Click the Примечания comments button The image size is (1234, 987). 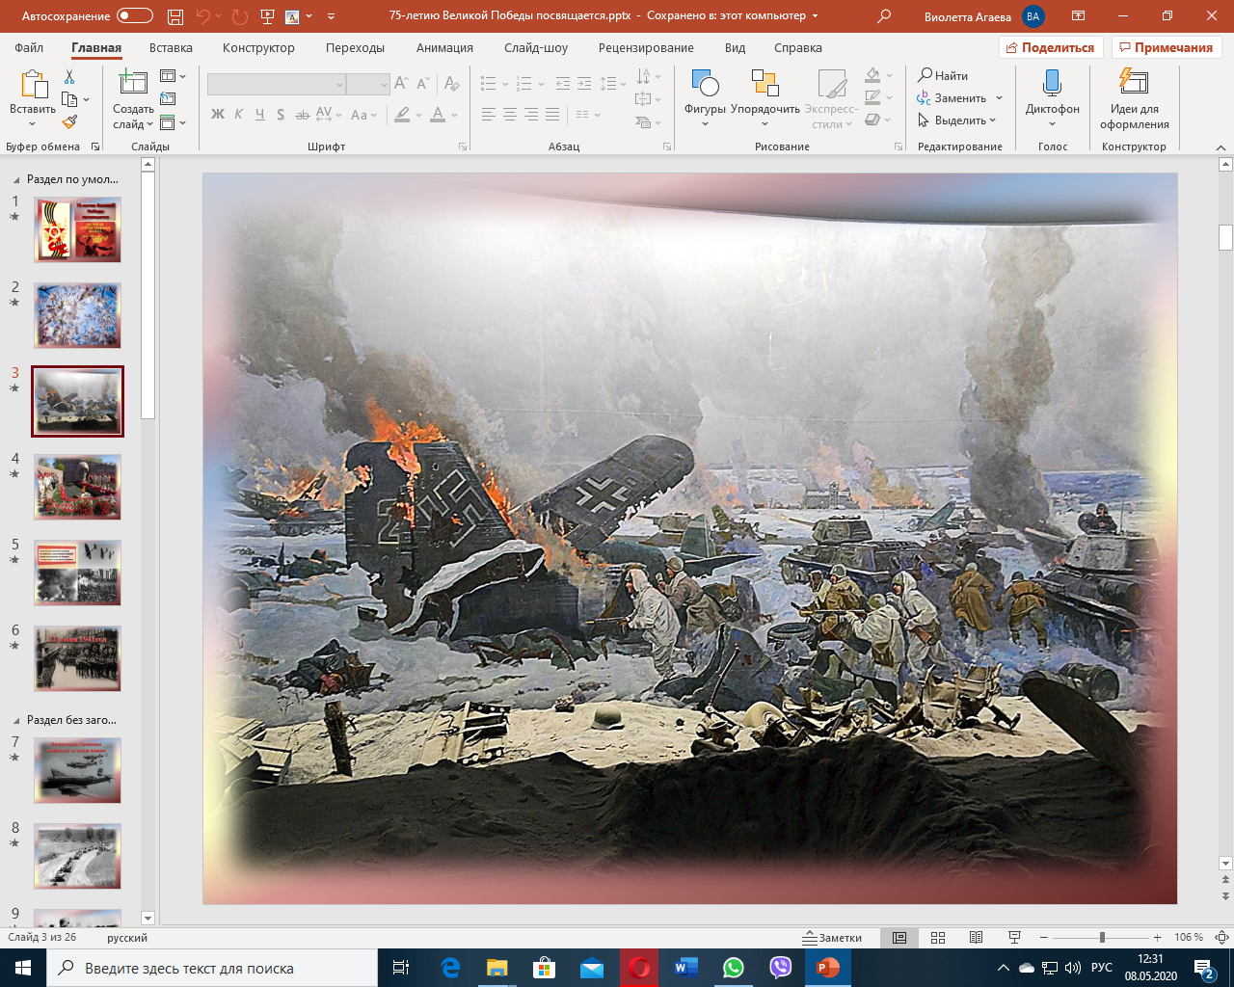click(x=1166, y=48)
